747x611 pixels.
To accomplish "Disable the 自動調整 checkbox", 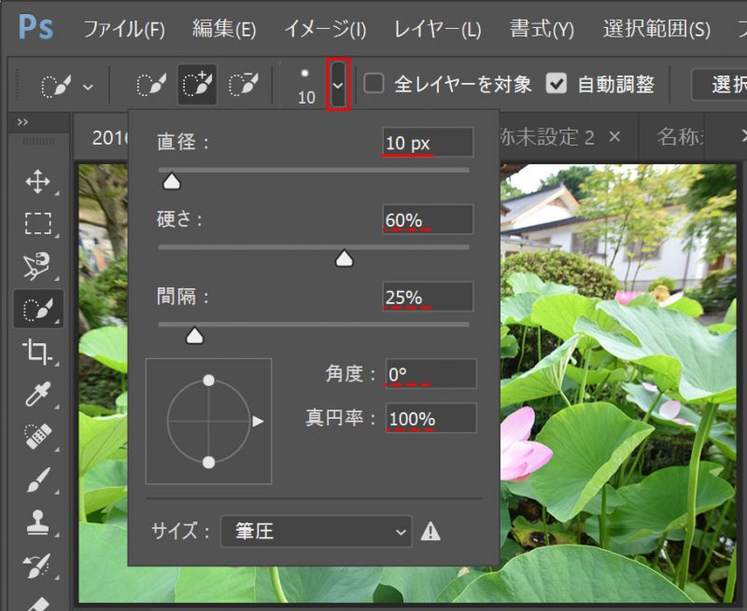I will point(557,84).
